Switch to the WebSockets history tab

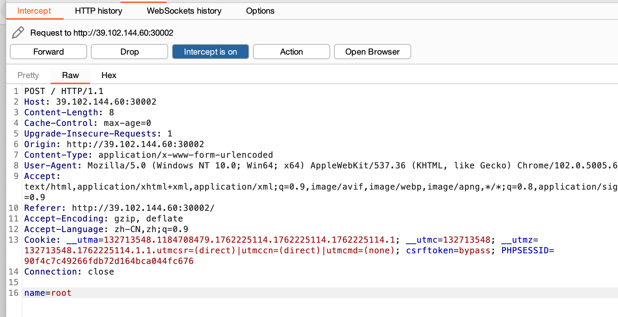[184, 11]
